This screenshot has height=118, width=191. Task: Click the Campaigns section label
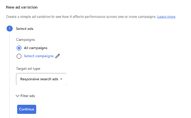[25, 40]
